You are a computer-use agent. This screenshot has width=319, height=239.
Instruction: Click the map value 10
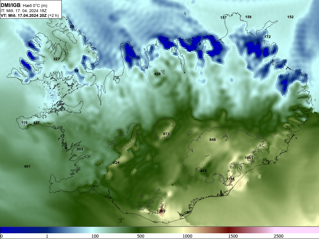76,71
